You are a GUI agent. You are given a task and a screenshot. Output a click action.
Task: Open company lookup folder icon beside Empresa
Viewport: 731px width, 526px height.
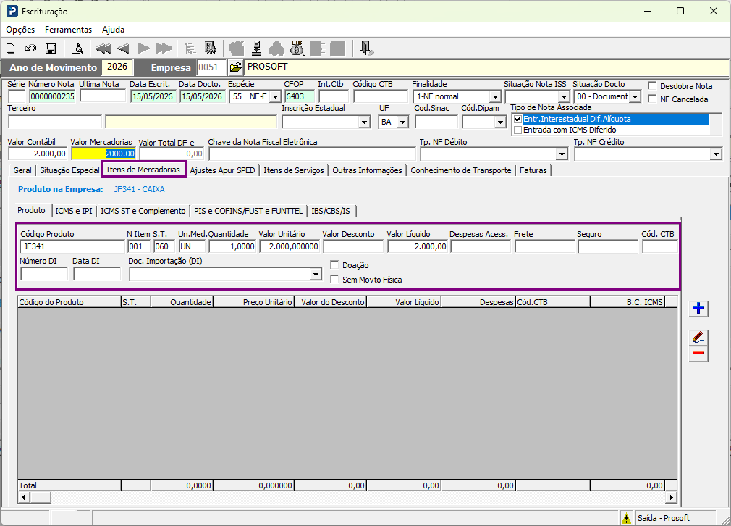[236, 67]
